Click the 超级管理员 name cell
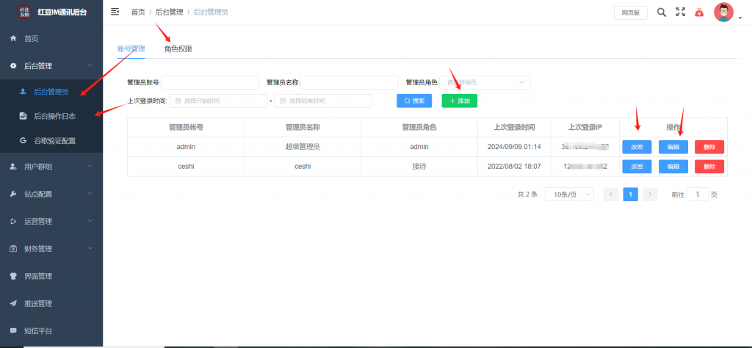The image size is (752, 348). point(303,147)
